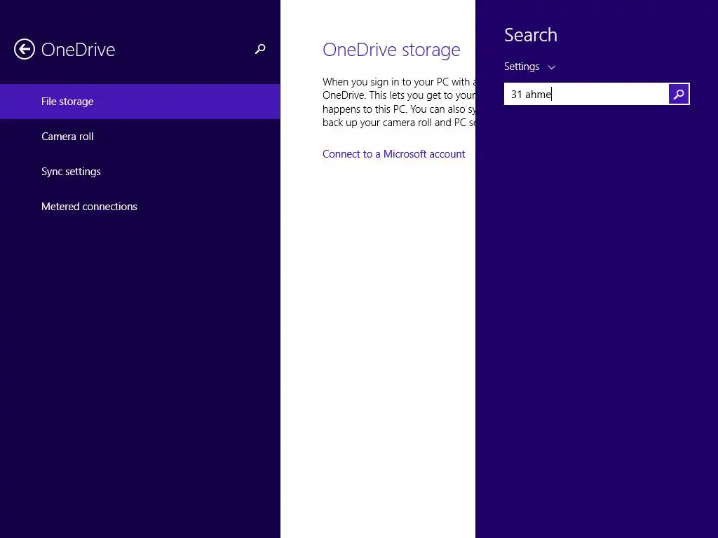Open the Camera roll section
The height and width of the screenshot is (538, 718).
67,137
